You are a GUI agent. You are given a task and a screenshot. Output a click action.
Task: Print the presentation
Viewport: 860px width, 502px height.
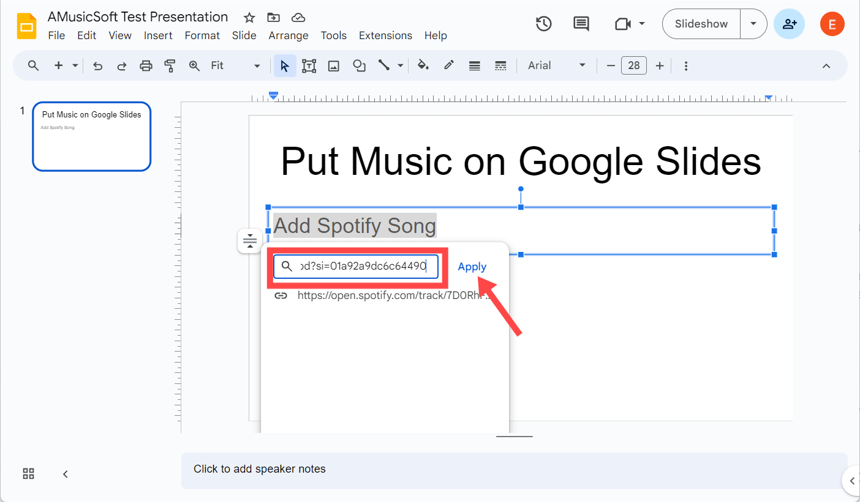tap(146, 65)
